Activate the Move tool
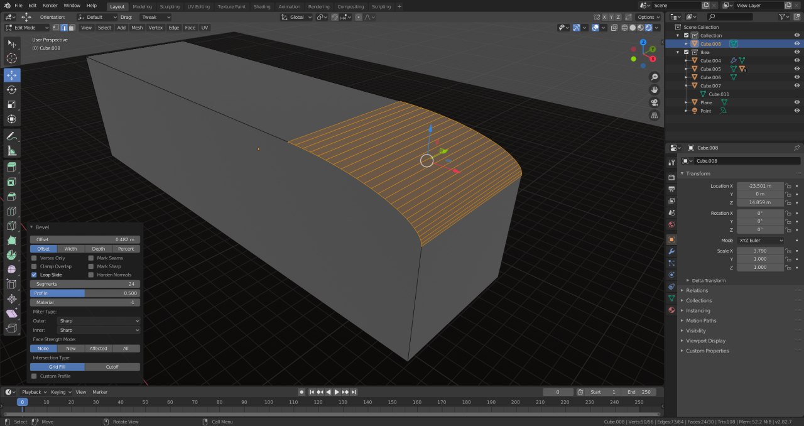This screenshot has width=804, height=426. click(12, 75)
